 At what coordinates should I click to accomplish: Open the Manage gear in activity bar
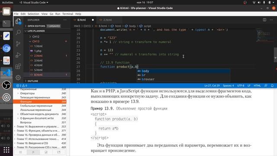18,78
